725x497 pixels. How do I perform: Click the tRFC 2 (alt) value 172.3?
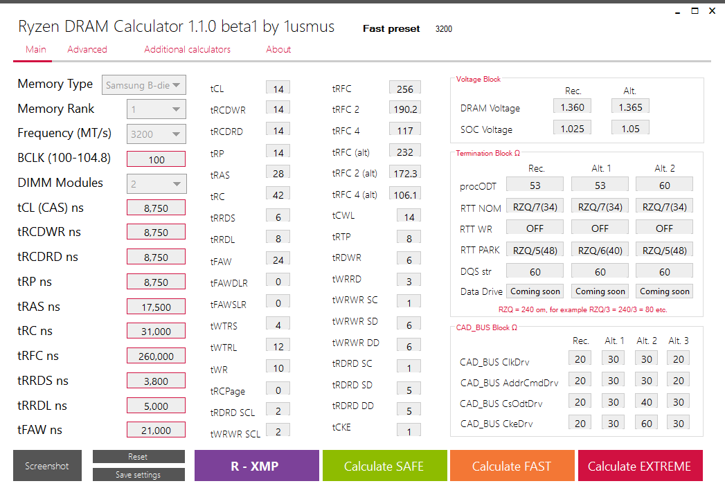[x=405, y=173]
